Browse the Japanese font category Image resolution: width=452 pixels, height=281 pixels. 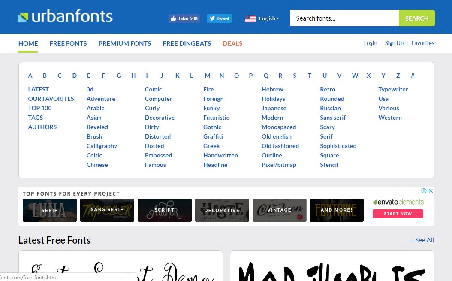click(x=274, y=108)
